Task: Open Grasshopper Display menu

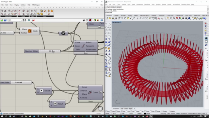Action: click(17, 5)
